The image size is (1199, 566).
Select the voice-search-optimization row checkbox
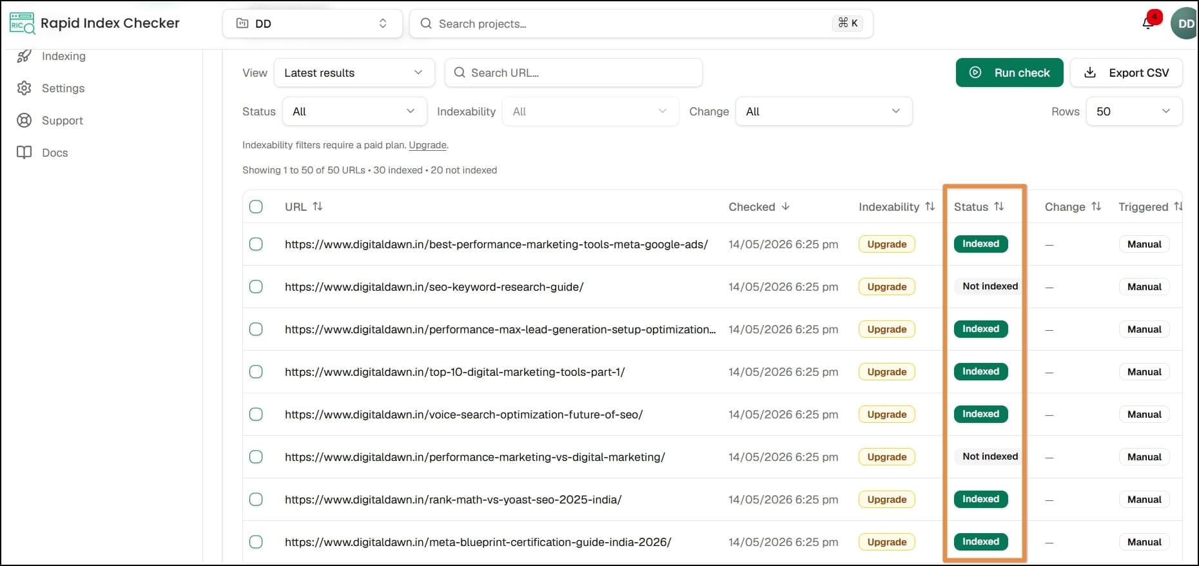tap(256, 415)
